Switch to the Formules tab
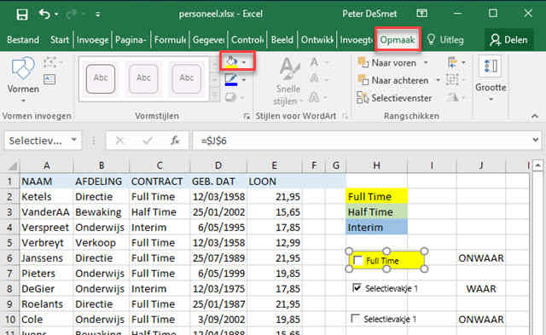This screenshot has height=335, width=546. (170, 40)
